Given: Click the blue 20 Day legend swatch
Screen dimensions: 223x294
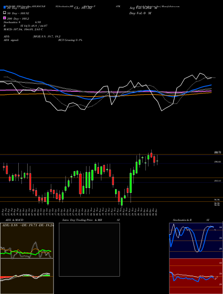Looking at the screenshot, I should point(4,8).
